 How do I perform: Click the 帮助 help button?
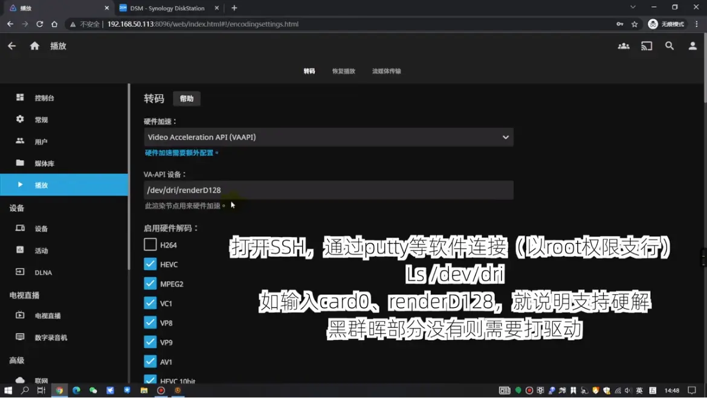click(187, 98)
